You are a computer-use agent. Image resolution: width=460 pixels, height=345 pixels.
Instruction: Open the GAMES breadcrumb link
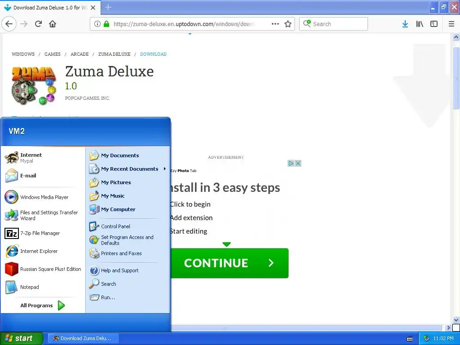coord(53,54)
